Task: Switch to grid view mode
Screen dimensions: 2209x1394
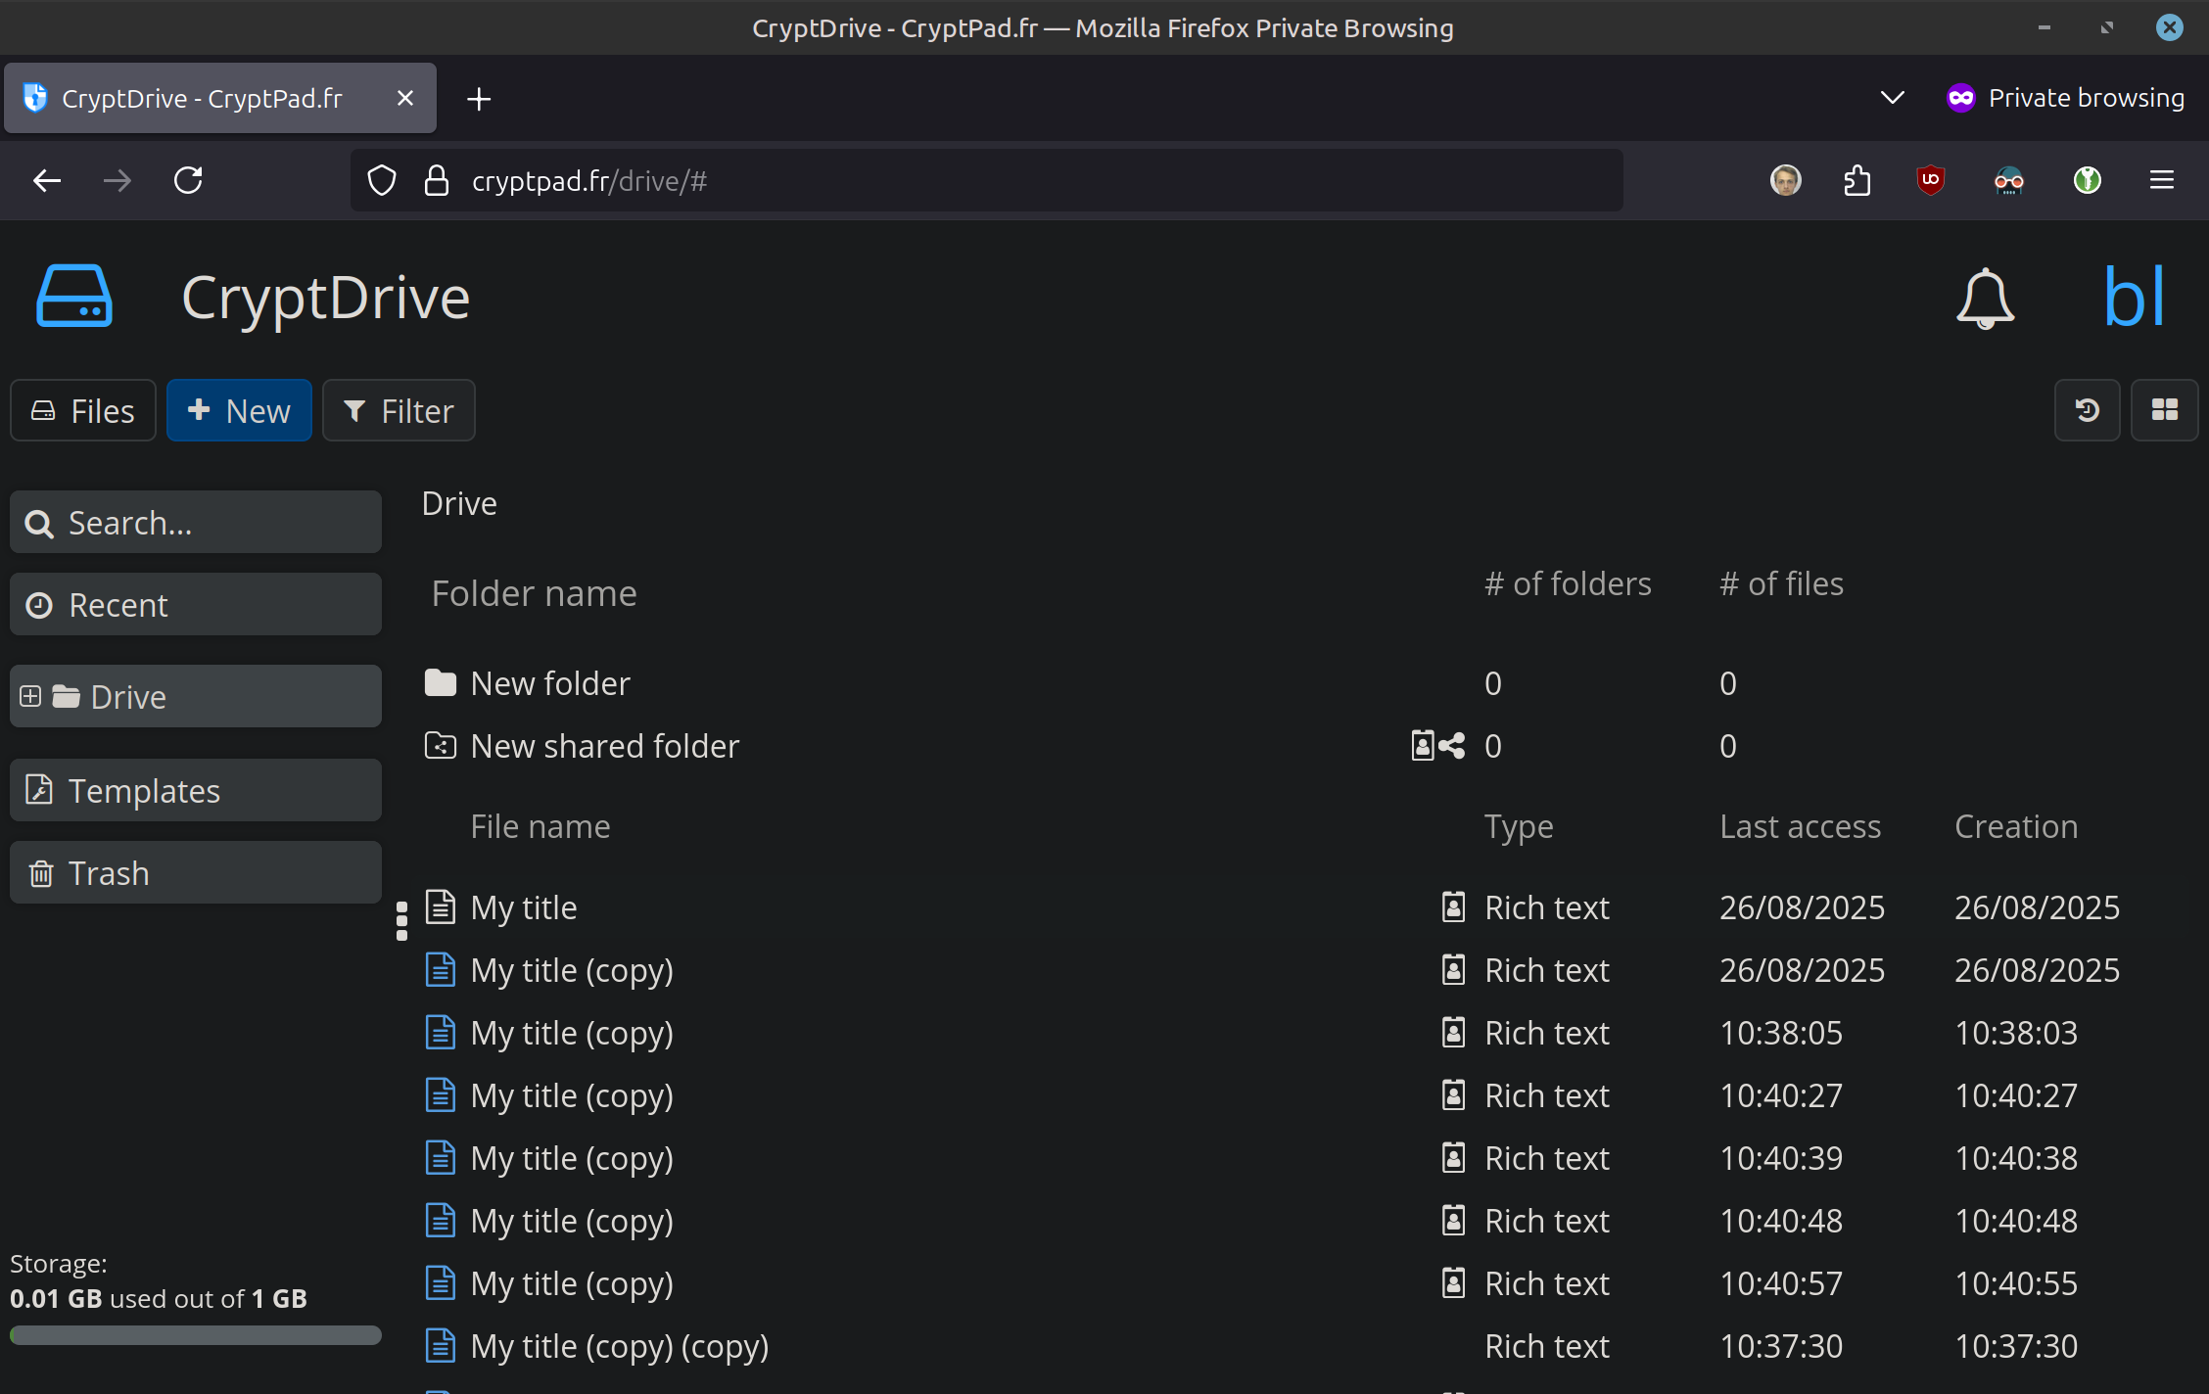Action: tap(2164, 410)
